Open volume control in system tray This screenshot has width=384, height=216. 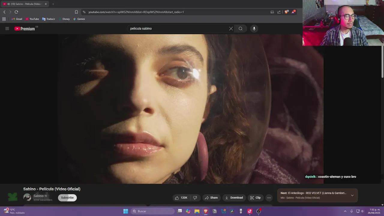362,211
